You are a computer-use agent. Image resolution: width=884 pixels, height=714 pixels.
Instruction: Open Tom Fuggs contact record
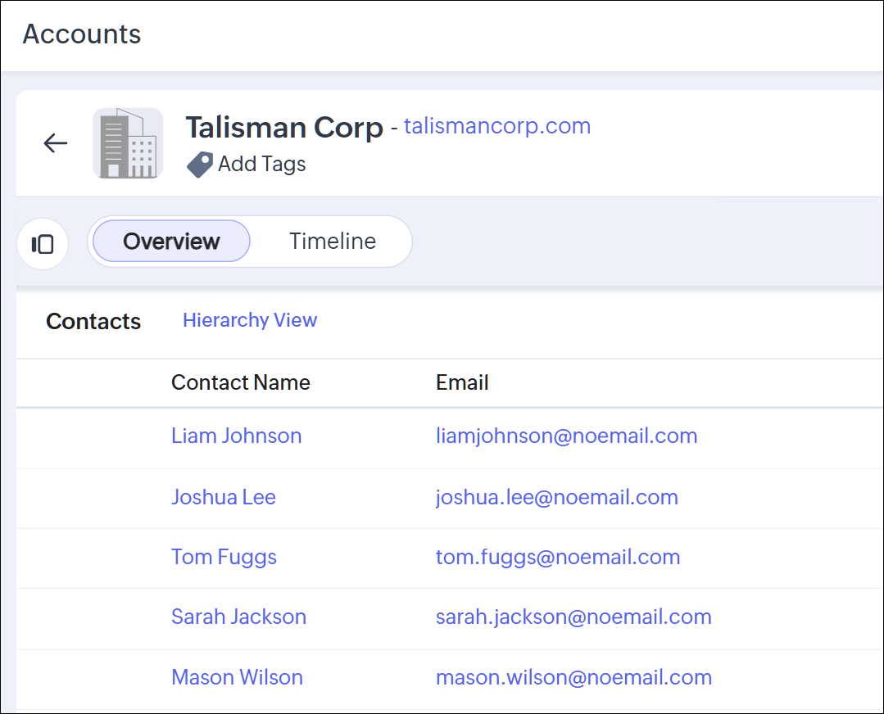(x=224, y=557)
